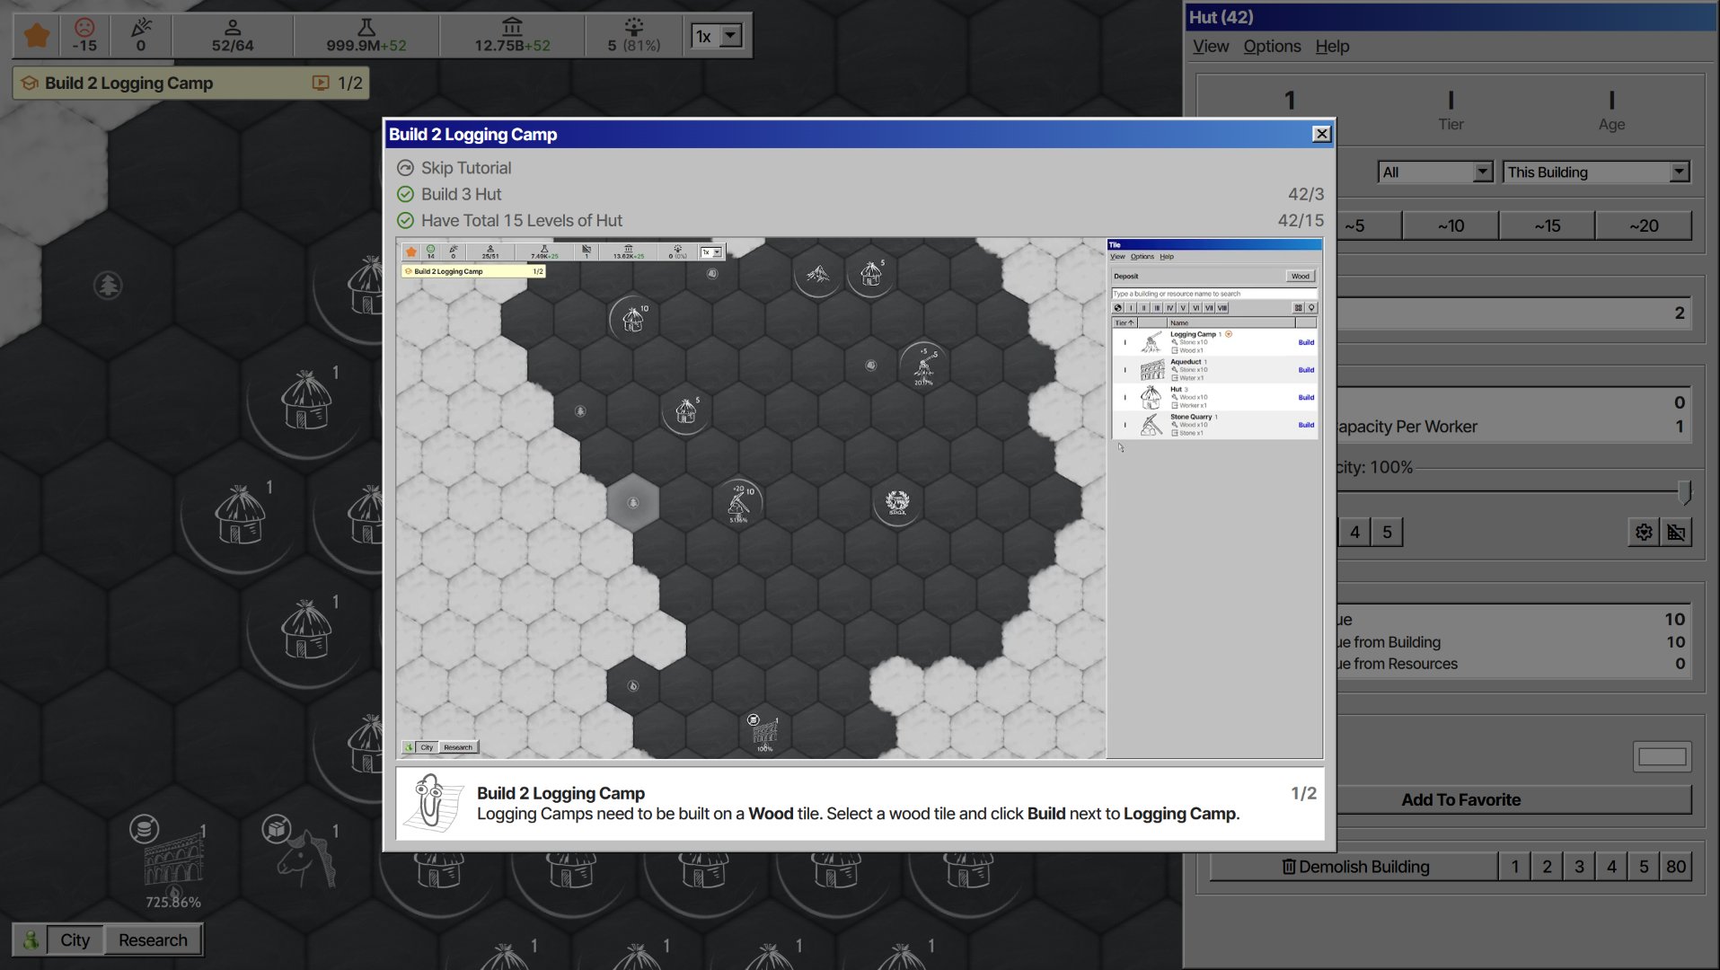Open the Options menu in Hut panel
The image size is (1720, 970).
(x=1272, y=46)
